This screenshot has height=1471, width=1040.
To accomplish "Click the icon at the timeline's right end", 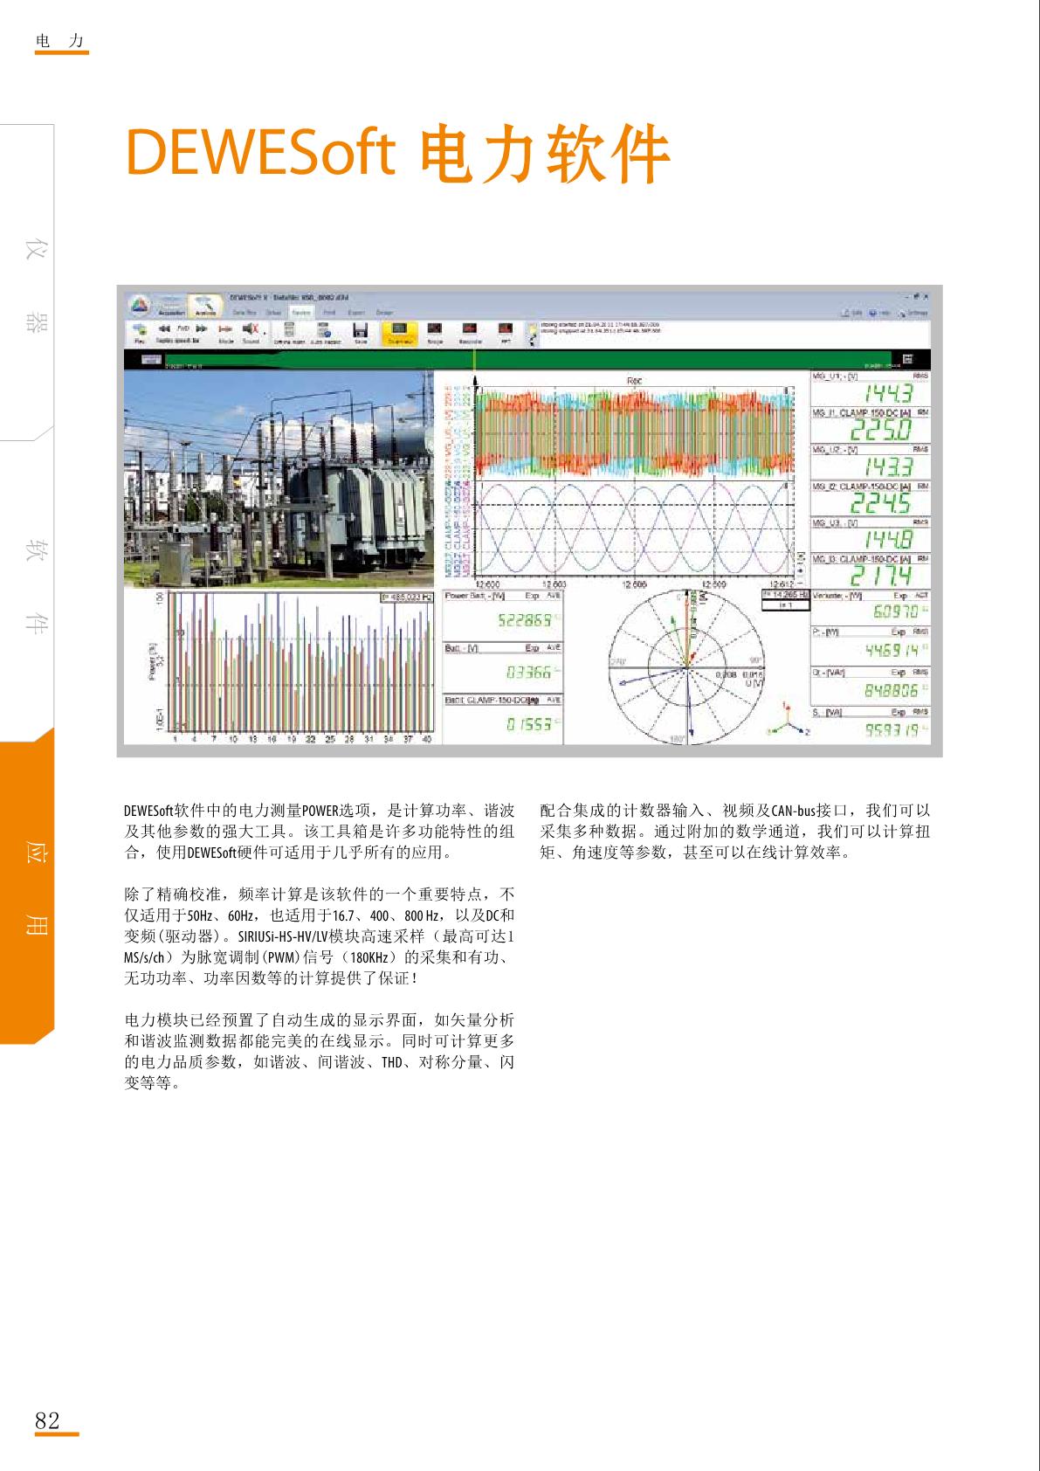I will tap(908, 359).
